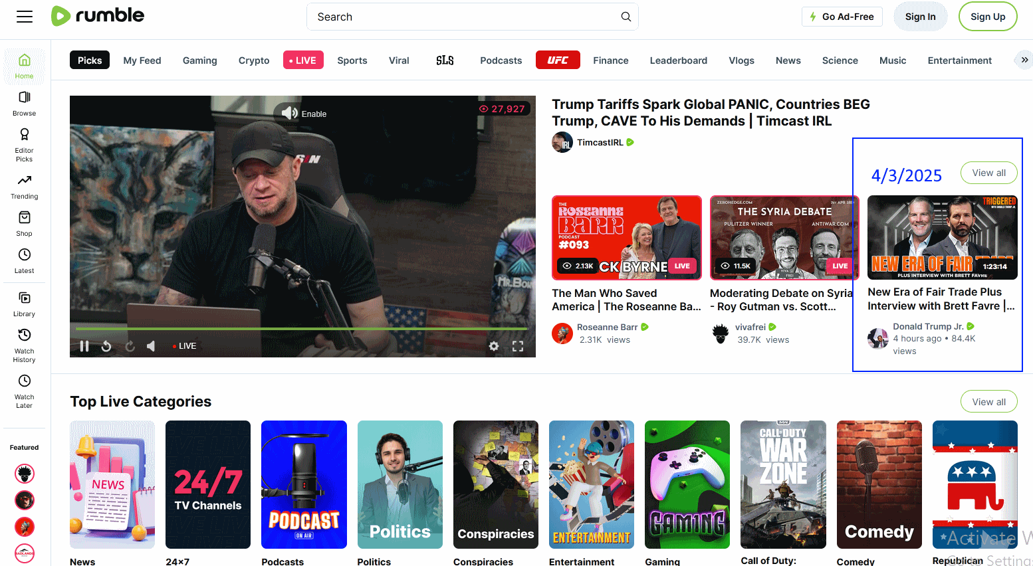
Task: Open Library in sidebar
Action: click(25, 304)
